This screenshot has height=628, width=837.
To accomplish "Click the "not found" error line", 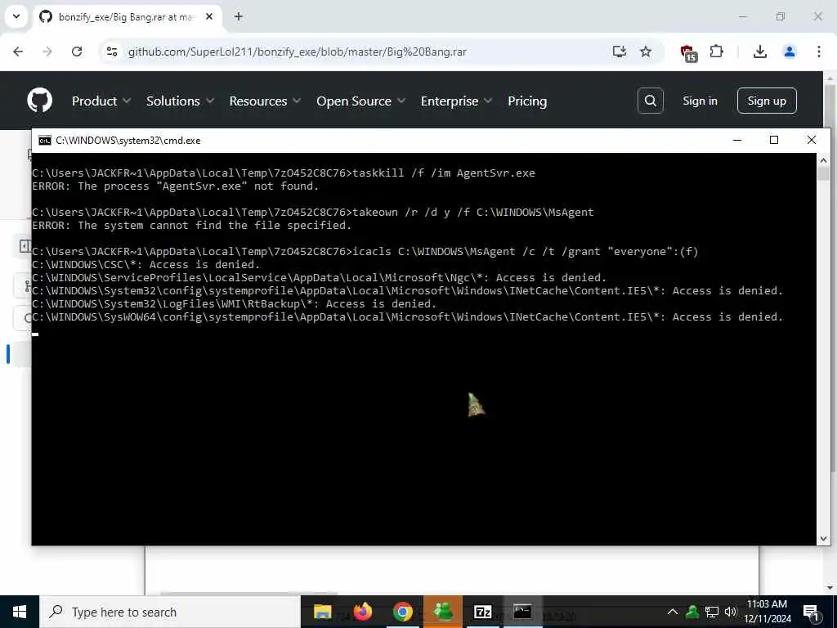I will pyautogui.click(x=176, y=186).
